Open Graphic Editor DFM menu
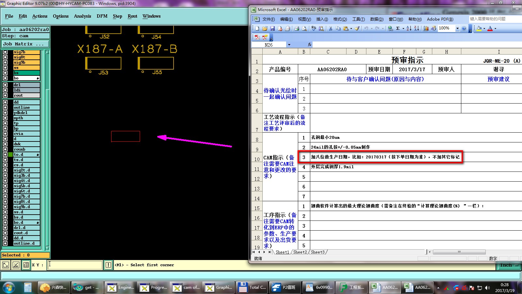This screenshot has width=522, height=294. 102,16
